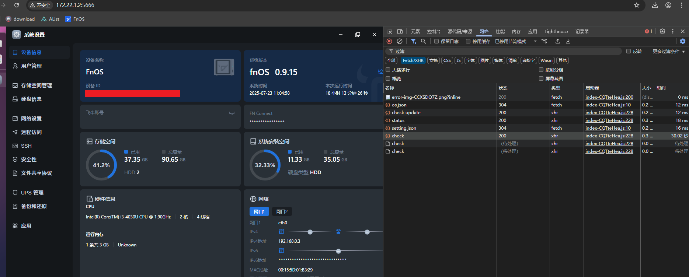Screen dimensions: 689x277
Task: Open 备份和还原 in settings sidebar
Action: (x=39, y=206)
